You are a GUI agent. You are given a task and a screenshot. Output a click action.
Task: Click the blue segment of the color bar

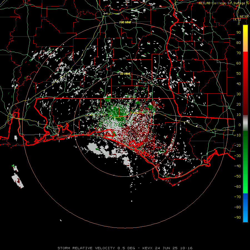pos(245,208)
